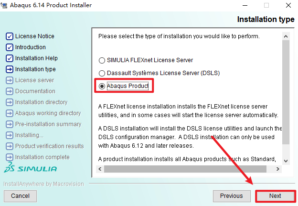Click the Installation directory step icon
This screenshot has height=206, width=298.
coord(9,102)
